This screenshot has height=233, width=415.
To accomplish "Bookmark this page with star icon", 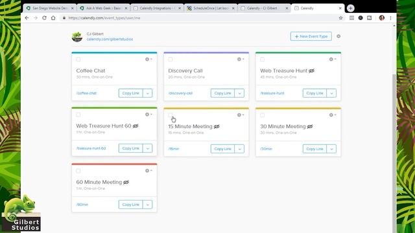I will coord(340,18).
